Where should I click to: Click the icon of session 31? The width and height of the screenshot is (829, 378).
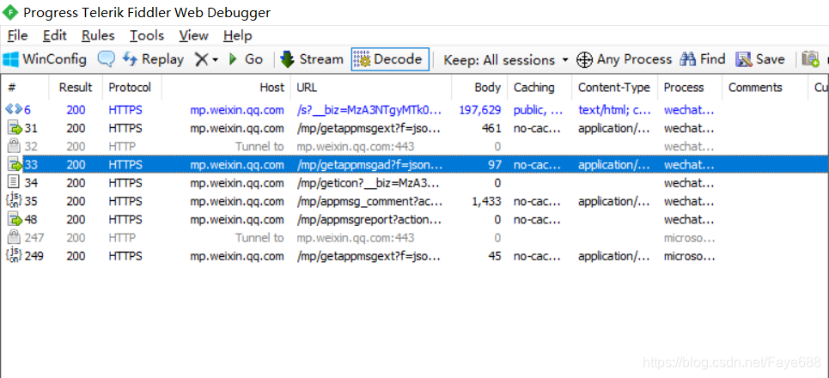coord(15,128)
